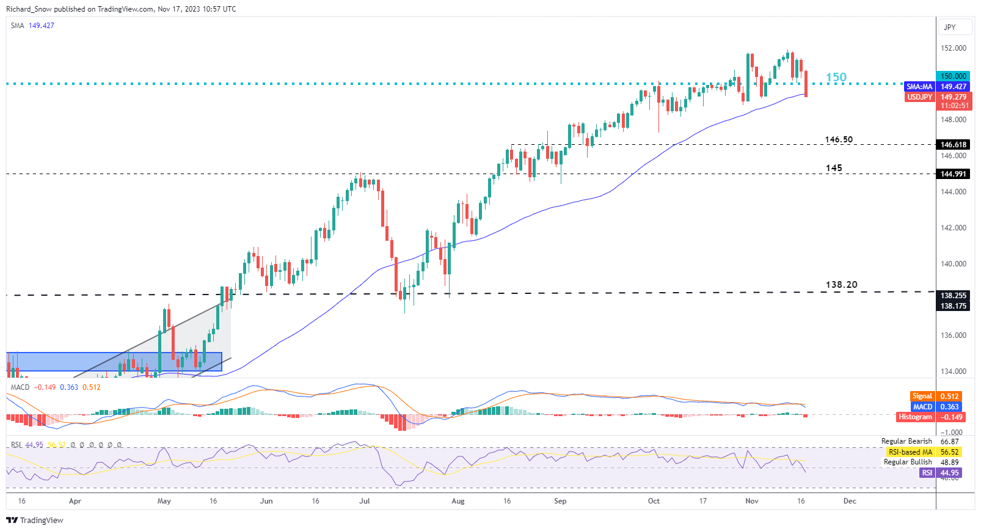The width and height of the screenshot is (981, 531).
Task: Click the TradingView logo at the bottom left
Action: coord(35,520)
